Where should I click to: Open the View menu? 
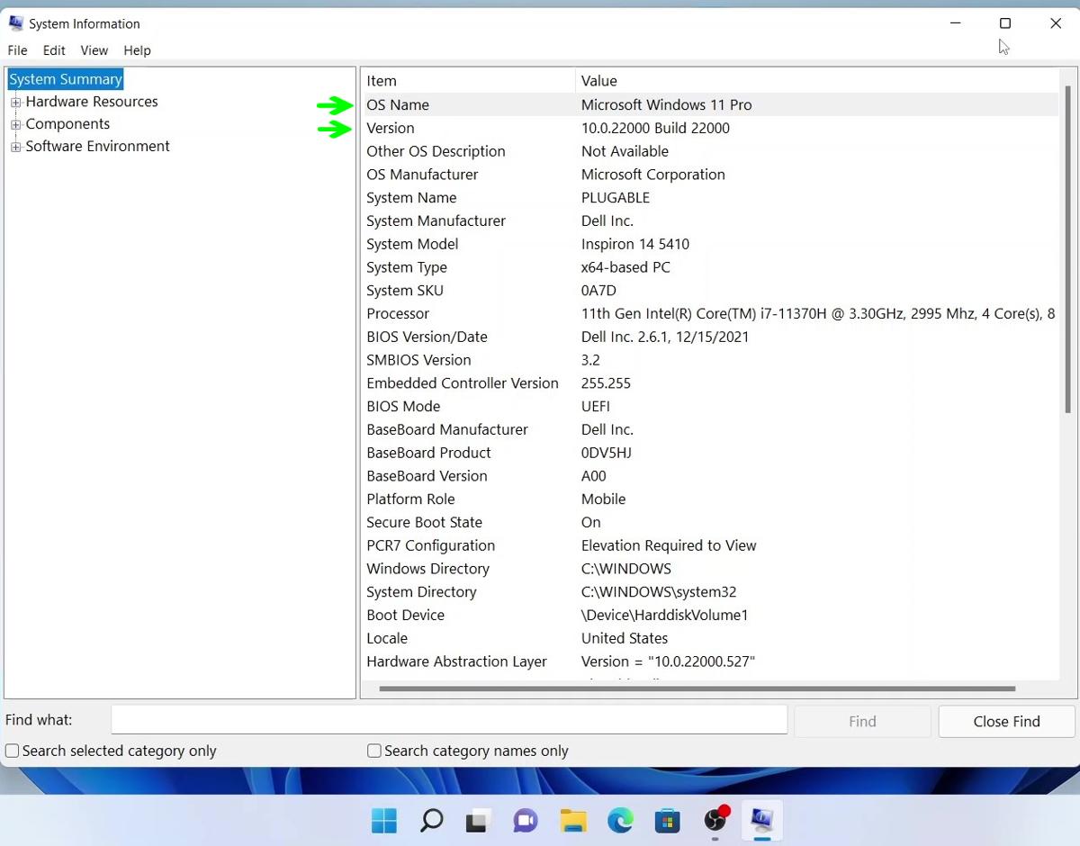coord(94,50)
